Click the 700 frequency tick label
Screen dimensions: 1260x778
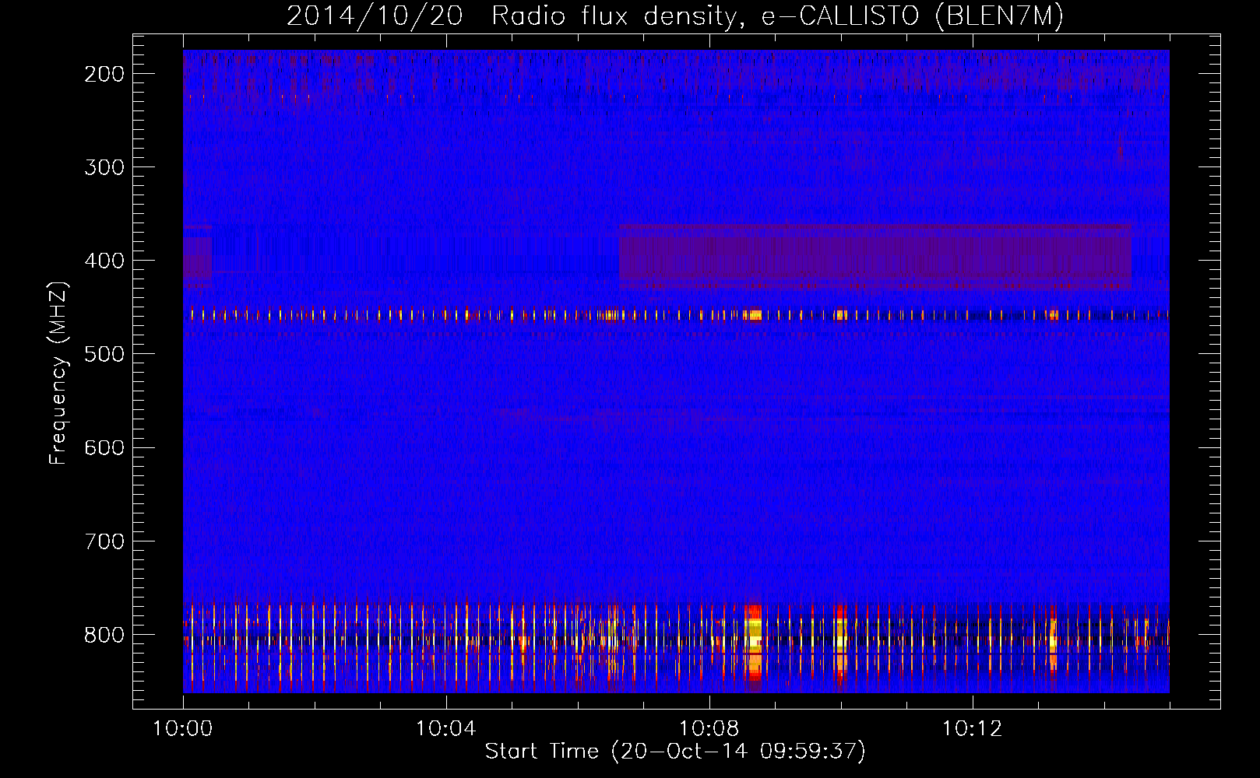pyautogui.click(x=104, y=541)
